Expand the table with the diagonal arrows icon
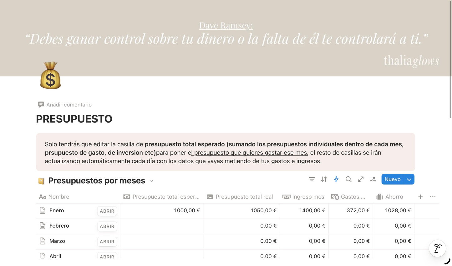The height and width of the screenshot is (266, 452). pyautogui.click(x=360, y=179)
